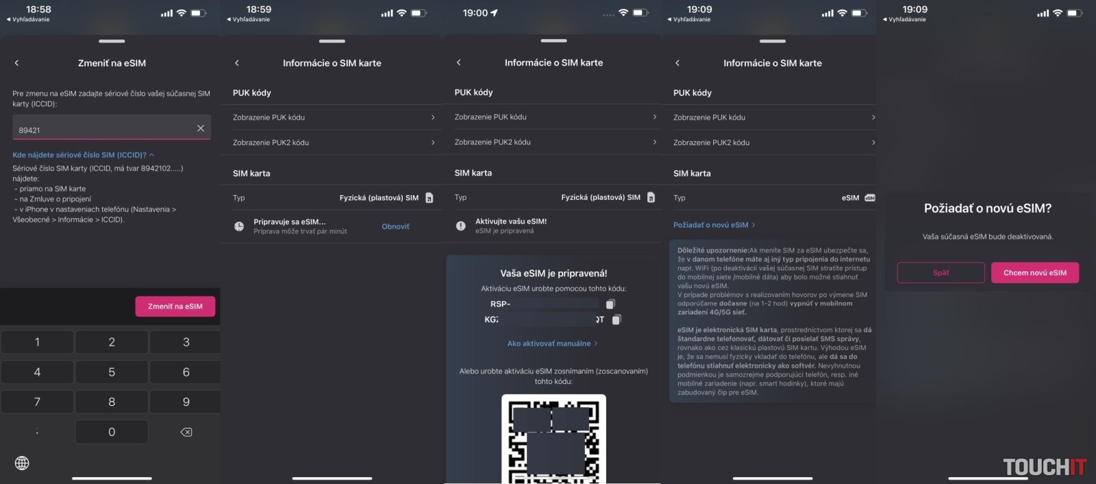Tap the alert icon beside Aktivujte vašu eSIM
Image resolution: width=1096 pixels, height=484 pixels.
pyautogui.click(x=461, y=226)
